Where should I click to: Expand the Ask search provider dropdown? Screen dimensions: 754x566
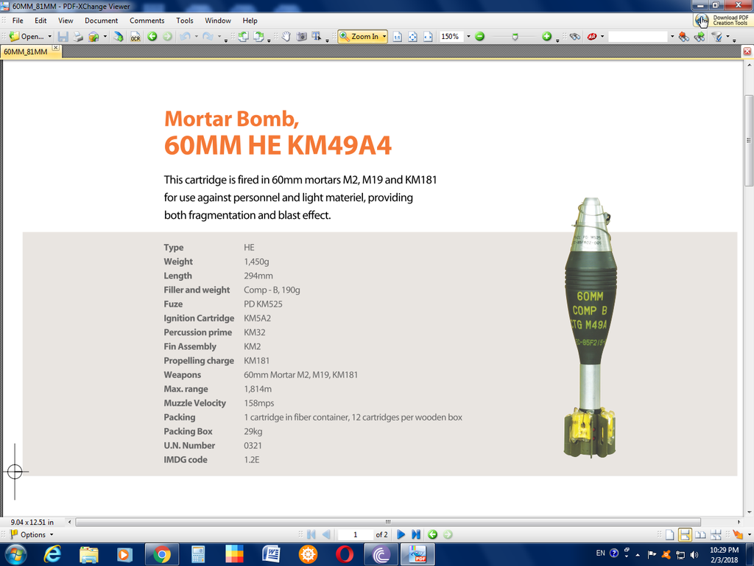click(x=602, y=37)
